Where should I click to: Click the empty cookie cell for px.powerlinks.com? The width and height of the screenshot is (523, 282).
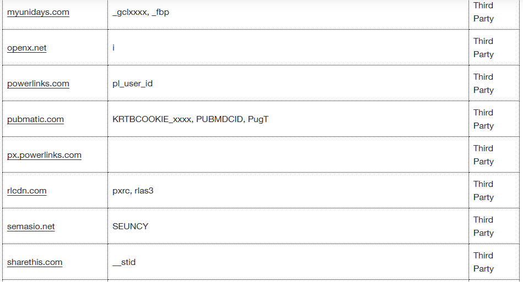(x=287, y=155)
